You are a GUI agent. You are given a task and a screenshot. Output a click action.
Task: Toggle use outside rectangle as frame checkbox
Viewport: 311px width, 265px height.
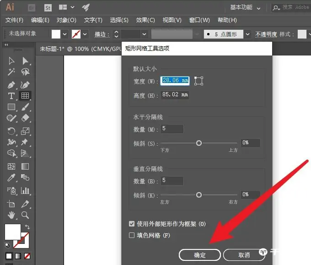pyautogui.click(x=132, y=224)
